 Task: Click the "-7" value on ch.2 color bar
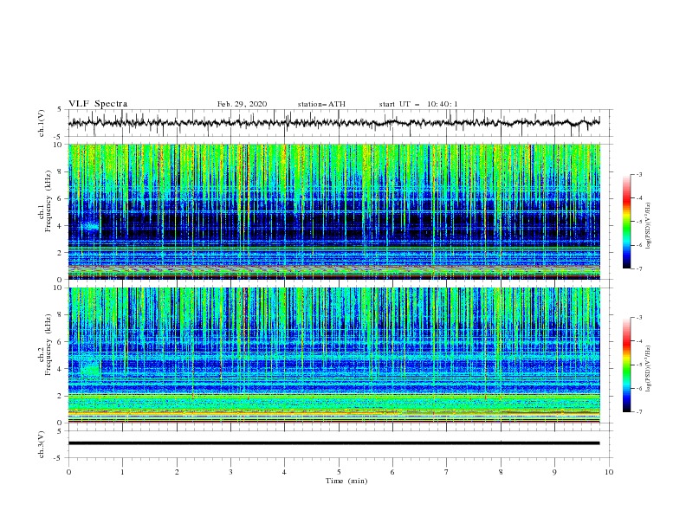click(x=638, y=412)
